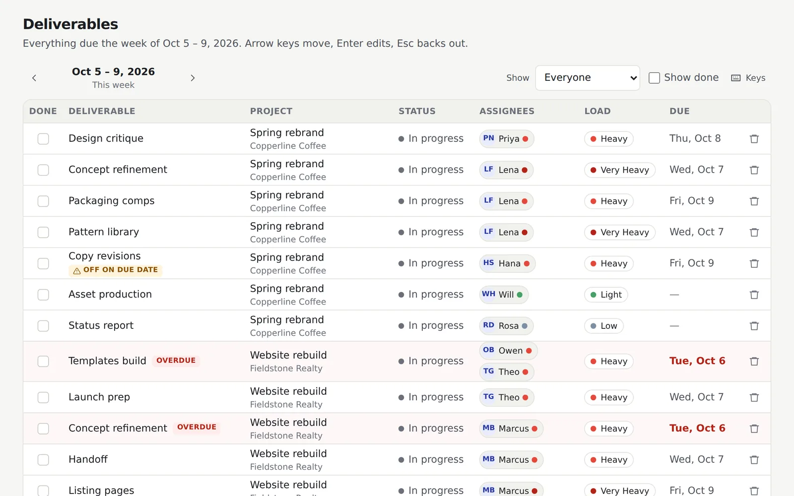Click the Assignees column header
Image resolution: width=794 pixels, height=496 pixels.
pos(507,111)
